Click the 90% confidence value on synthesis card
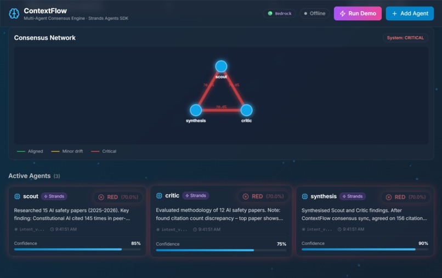This screenshot has width=442, height=278. click(x=423, y=243)
